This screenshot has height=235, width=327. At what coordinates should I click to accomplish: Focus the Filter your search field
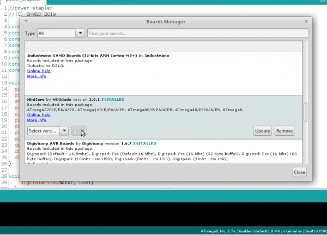pos(197,33)
